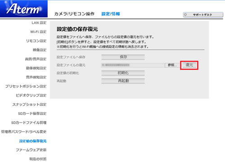Click the 設定ファイルへ保存 label
The image size is (225, 164).
pyautogui.click(x=71, y=57)
